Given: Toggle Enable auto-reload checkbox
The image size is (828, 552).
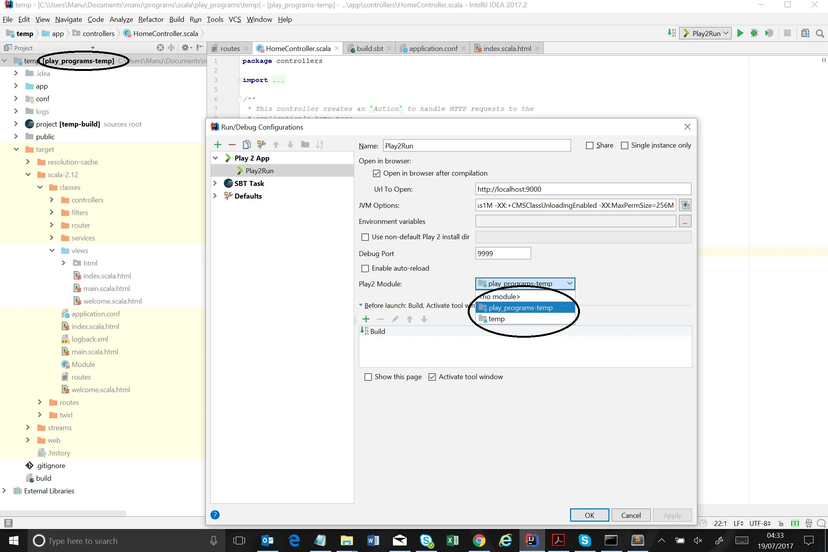Looking at the screenshot, I should click(365, 268).
